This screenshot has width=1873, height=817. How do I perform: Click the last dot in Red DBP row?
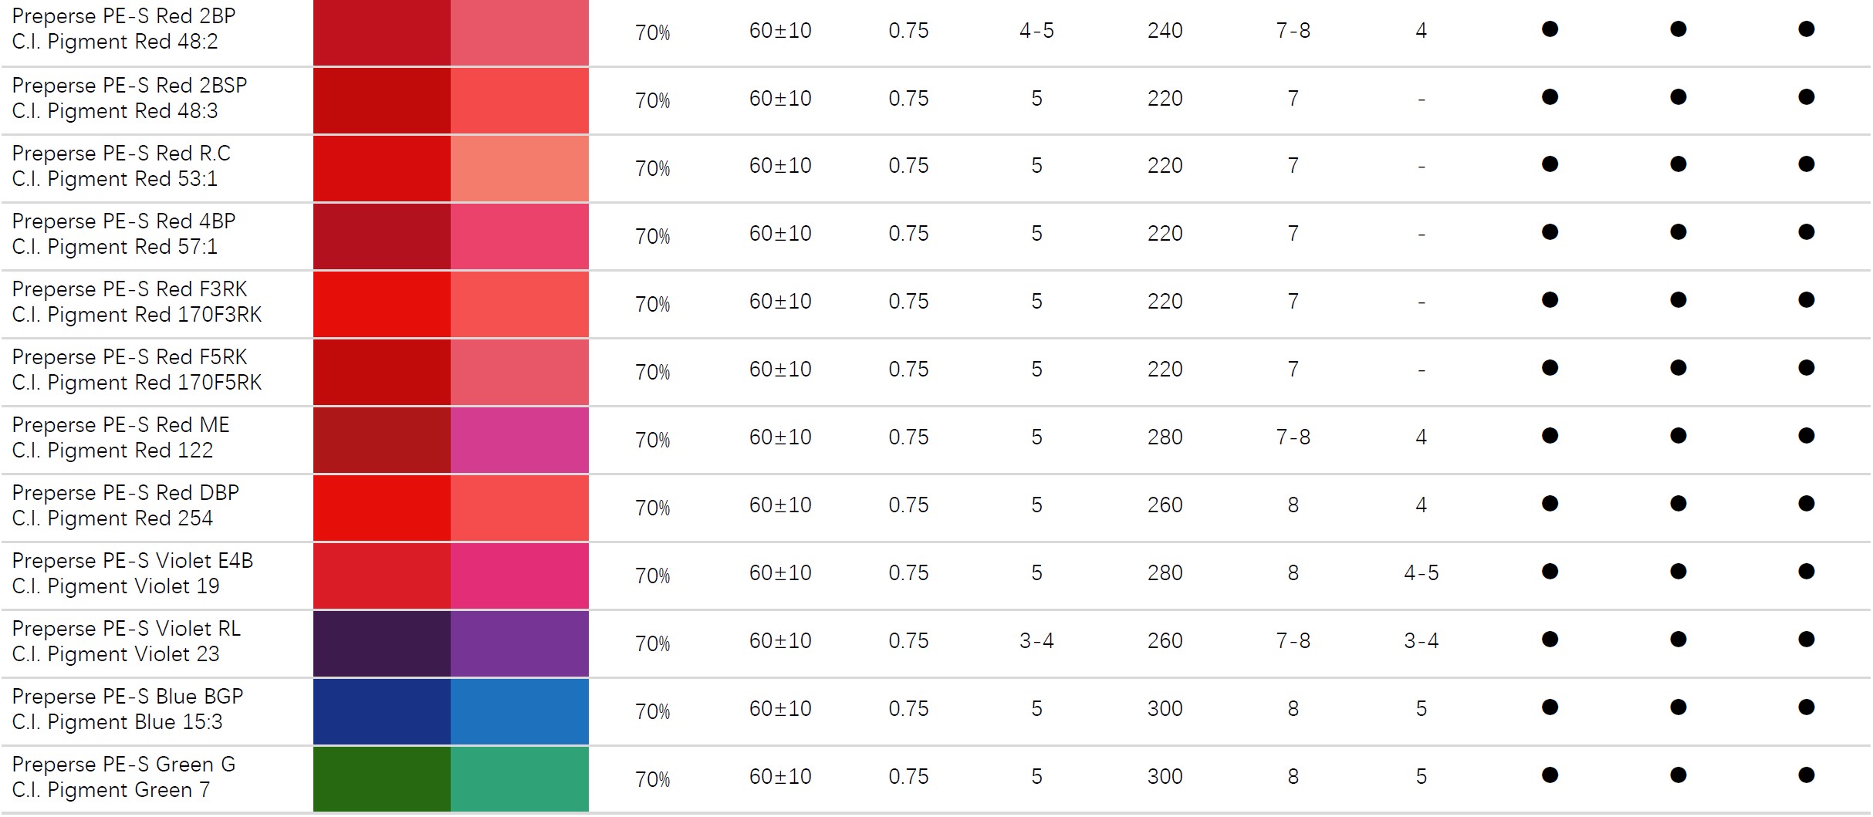[x=1806, y=504]
